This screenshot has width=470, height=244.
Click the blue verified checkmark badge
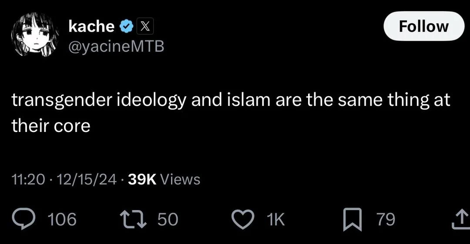click(x=126, y=27)
